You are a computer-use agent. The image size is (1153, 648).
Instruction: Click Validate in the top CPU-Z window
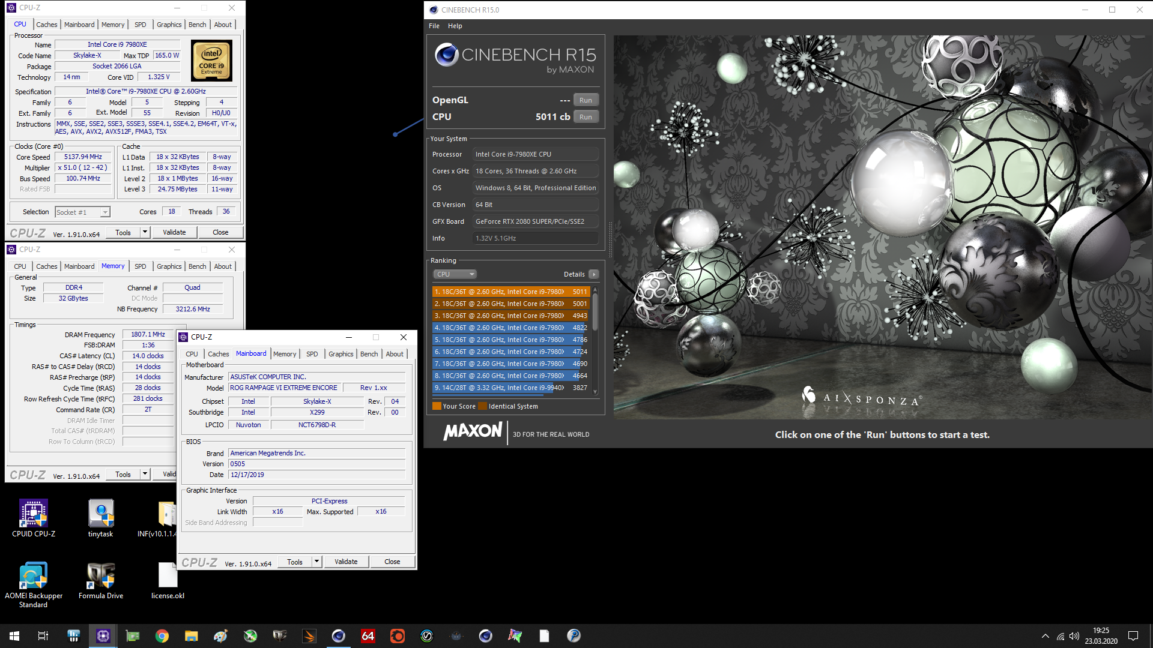click(x=174, y=233)
